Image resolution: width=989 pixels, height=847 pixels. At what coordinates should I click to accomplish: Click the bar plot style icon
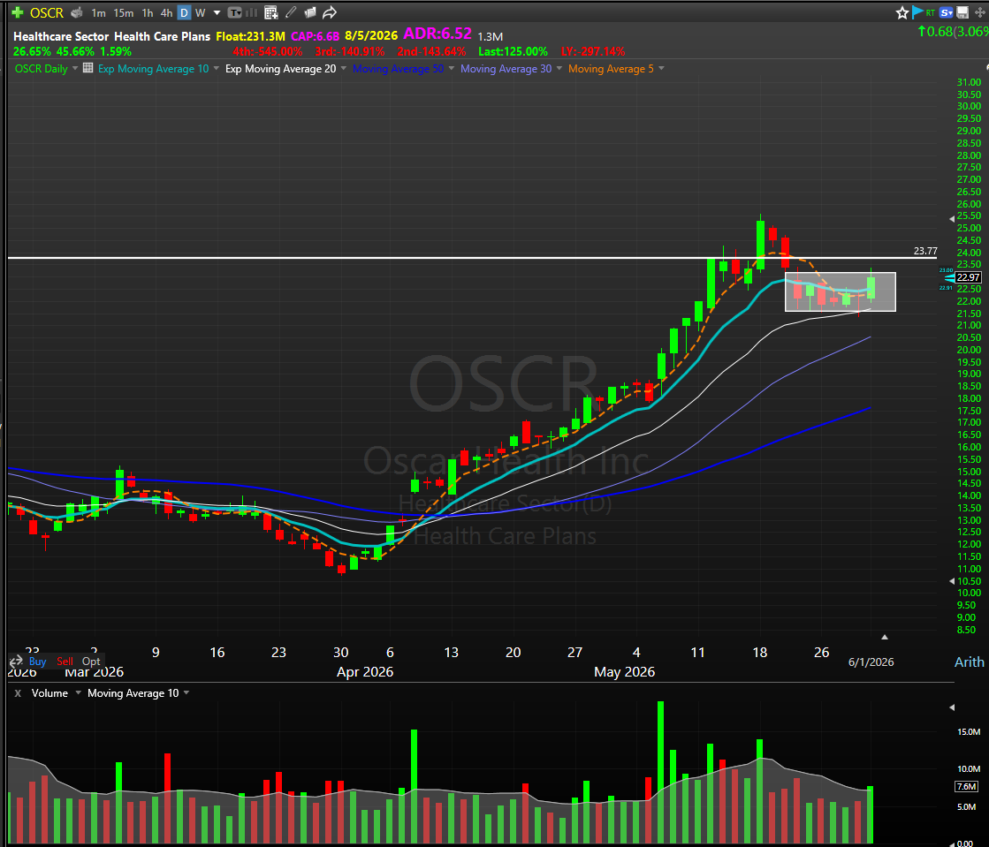[x=251, y=12]
